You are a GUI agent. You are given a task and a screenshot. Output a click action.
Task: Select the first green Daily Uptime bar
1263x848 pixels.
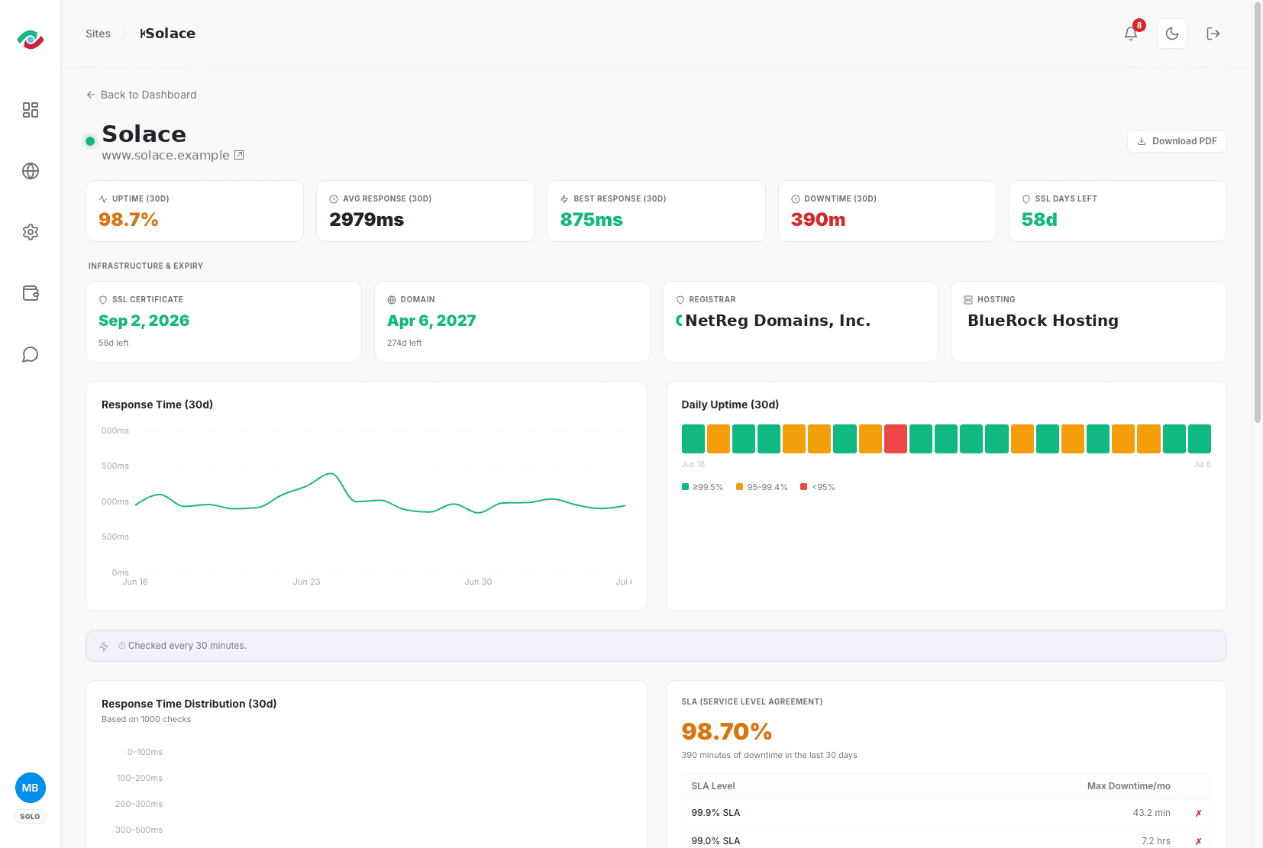[693, 439]
